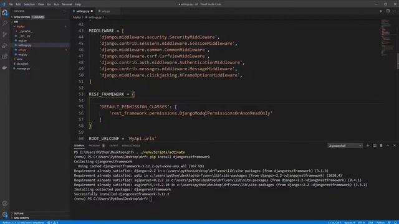Viewport: 399px width, 224px height.
Task: Click the notifications bell in the status bar
Action: point(396,223)
